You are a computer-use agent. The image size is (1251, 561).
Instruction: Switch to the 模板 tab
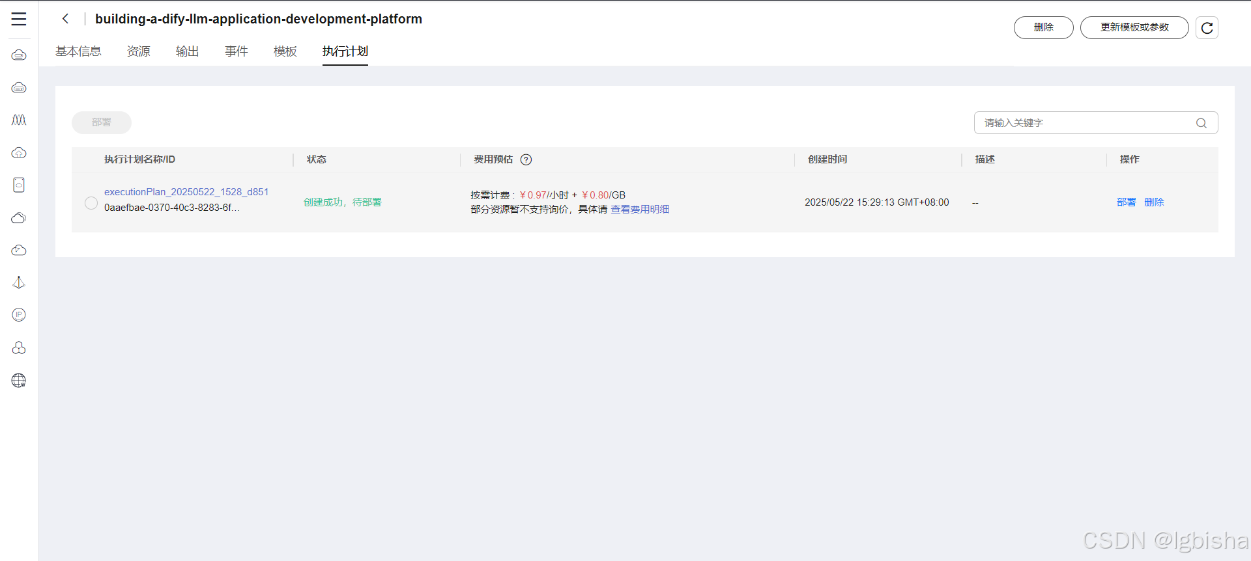tap(285, 51)
